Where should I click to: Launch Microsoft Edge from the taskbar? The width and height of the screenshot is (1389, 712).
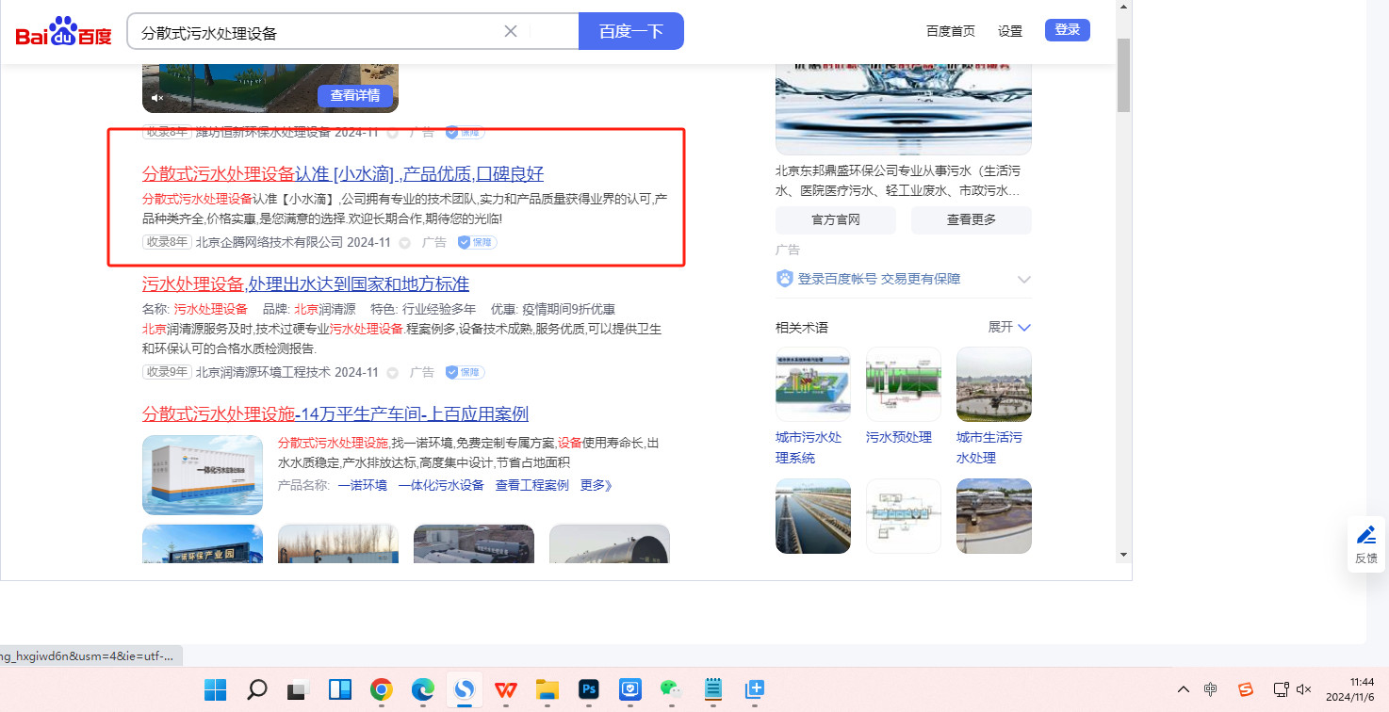pyautogui.click(x=423, y=690)
